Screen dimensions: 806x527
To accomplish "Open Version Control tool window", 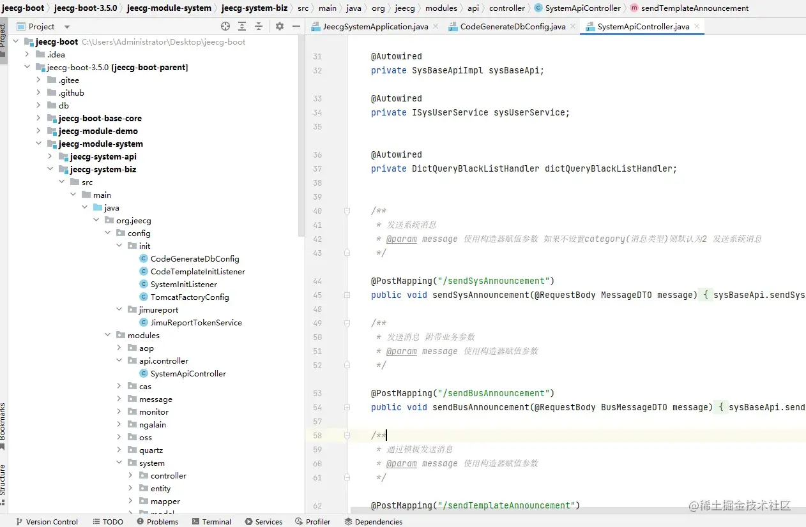I will 47,521.
